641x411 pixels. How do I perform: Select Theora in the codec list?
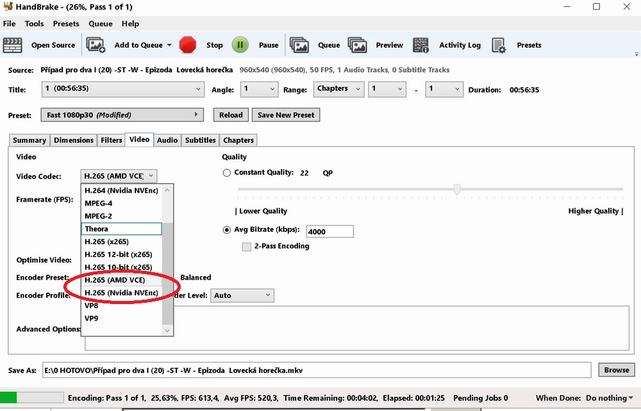(x=121, y=229)
